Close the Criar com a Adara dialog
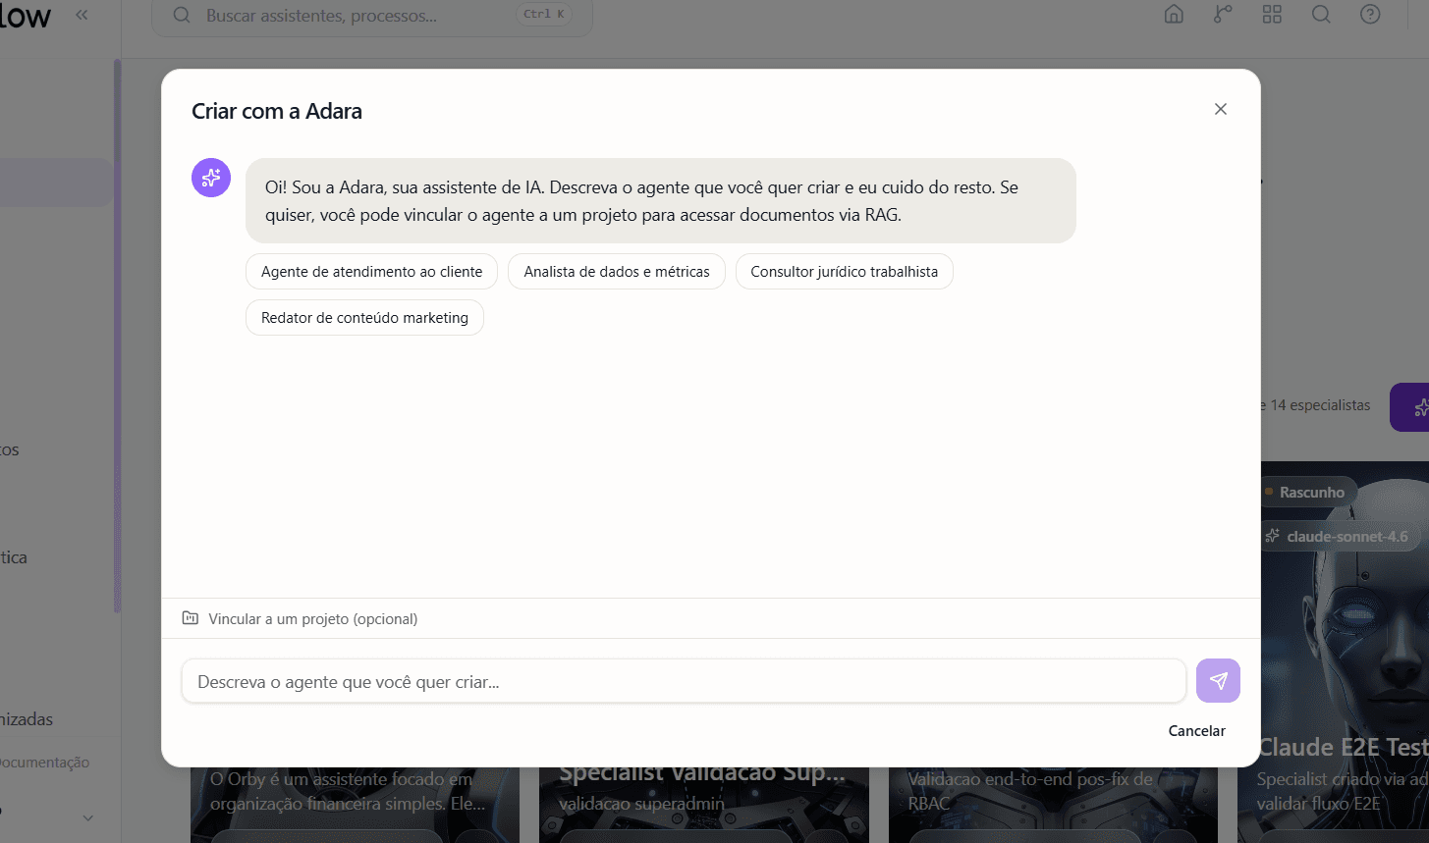 1221,109
